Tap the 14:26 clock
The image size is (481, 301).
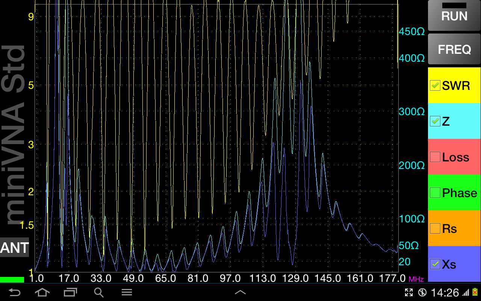point(445,292)
